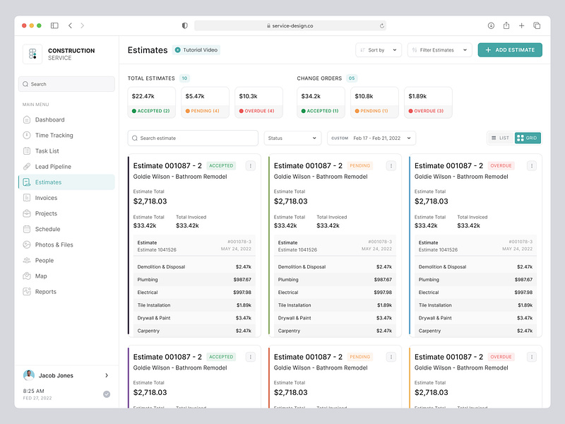This screenshot has width=565, height=424.
Task: Click the browser share icon
Action: point(506,25)
